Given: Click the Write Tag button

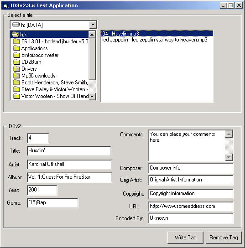Looking at the screenshot, I should [185, 238].
